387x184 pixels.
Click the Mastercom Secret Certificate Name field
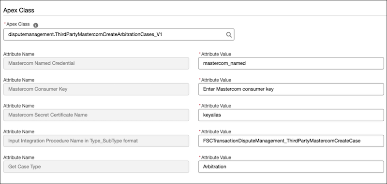tap(96, 115)
